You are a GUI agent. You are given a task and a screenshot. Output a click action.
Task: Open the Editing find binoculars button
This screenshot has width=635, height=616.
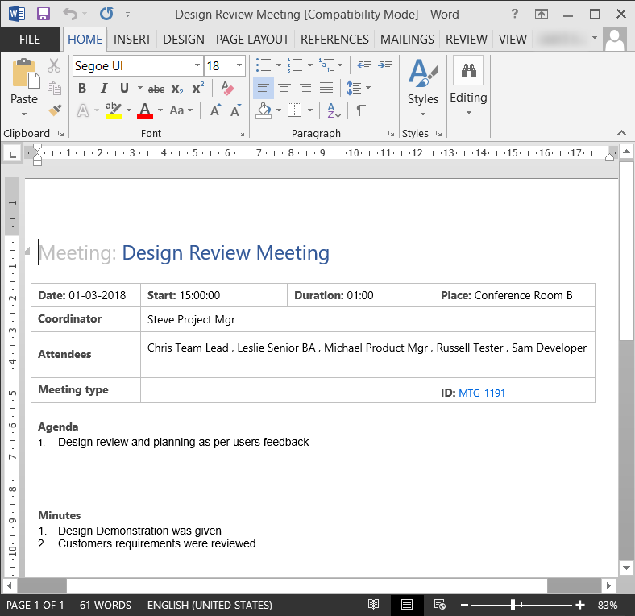(467, 71)
